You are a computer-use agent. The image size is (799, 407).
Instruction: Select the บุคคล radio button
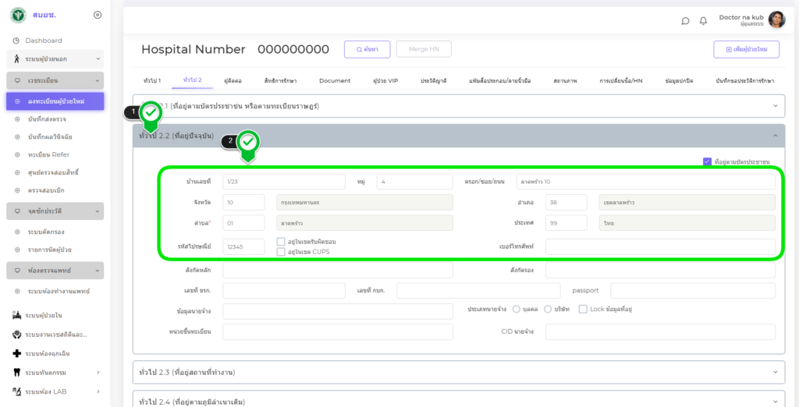coord(526,310)
